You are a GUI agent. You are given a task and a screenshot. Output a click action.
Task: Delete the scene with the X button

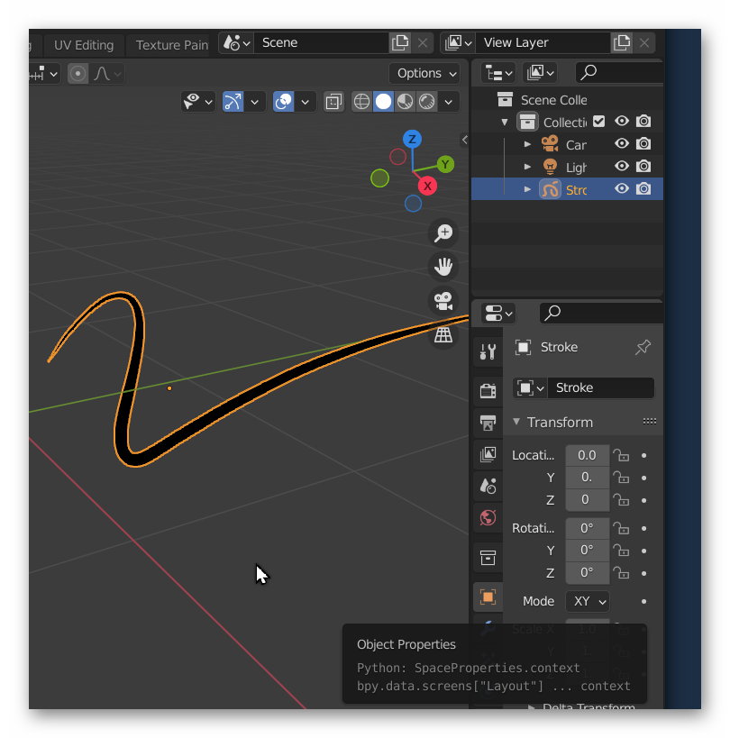[x=423, y=43]
